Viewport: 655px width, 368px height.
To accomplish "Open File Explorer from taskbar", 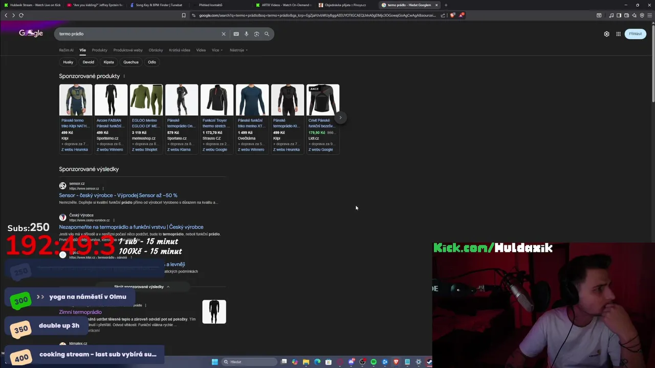I will tap(306, 362).
